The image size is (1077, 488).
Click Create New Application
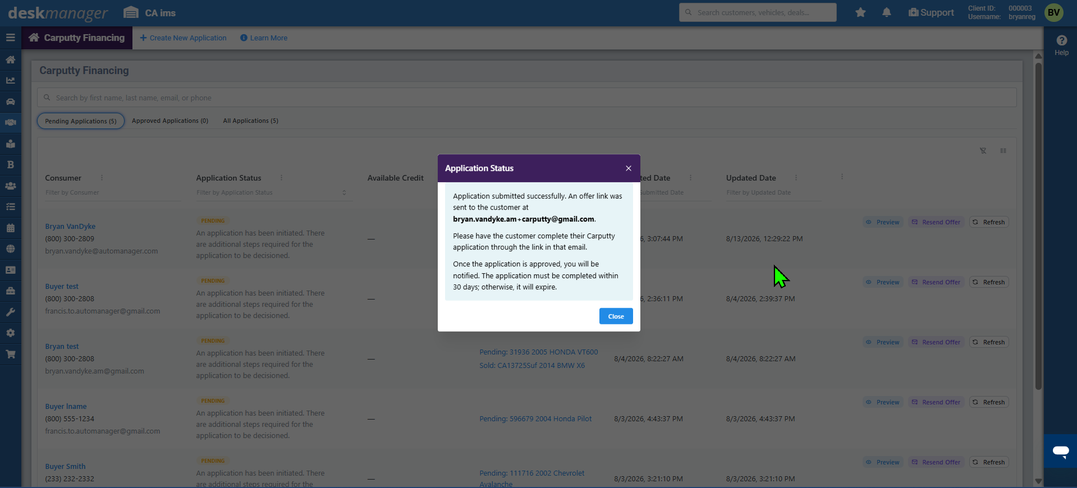[x=183, y=38]
